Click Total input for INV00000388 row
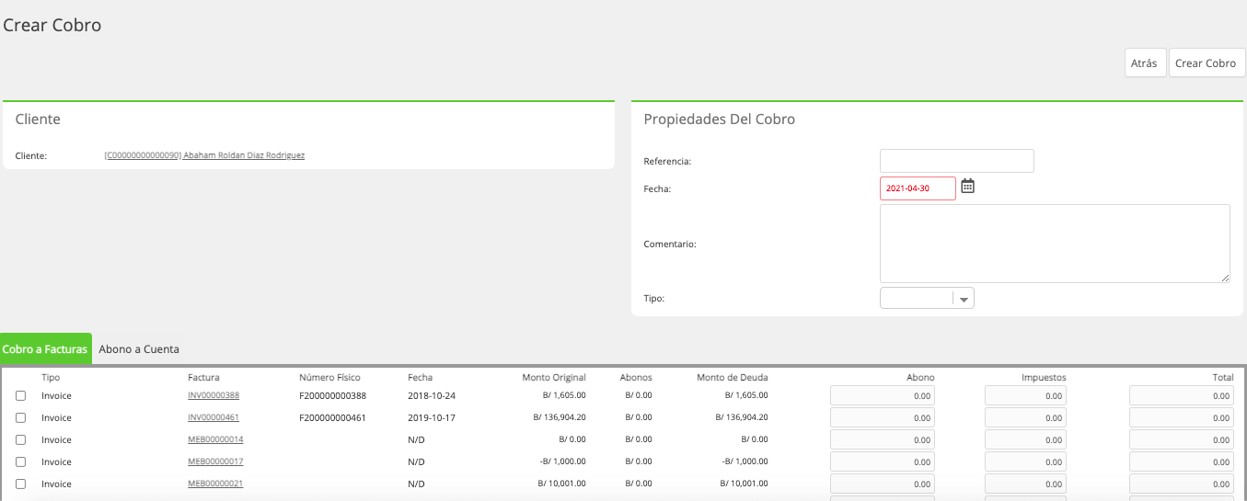1247x501 pixels. tap(1182, 396)
